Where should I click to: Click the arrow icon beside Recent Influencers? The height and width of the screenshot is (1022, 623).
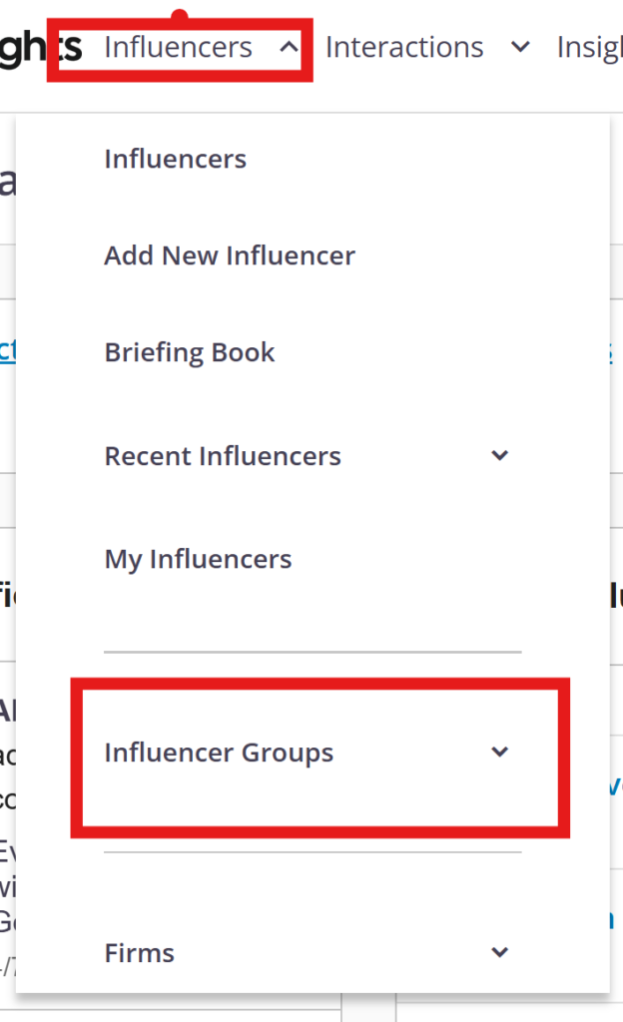pos(500,456)
